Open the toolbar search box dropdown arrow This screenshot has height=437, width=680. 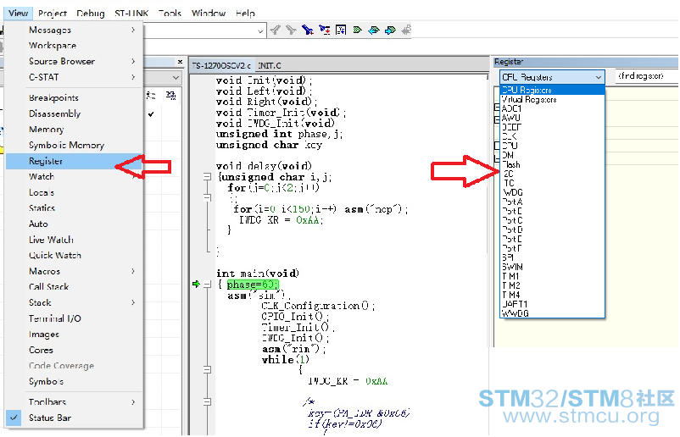click(x=260, y=31)
